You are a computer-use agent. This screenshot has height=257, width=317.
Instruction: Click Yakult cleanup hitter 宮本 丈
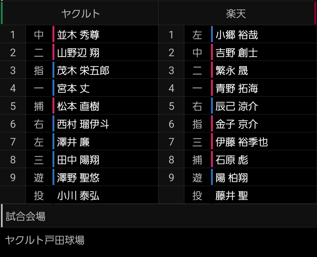73,88
